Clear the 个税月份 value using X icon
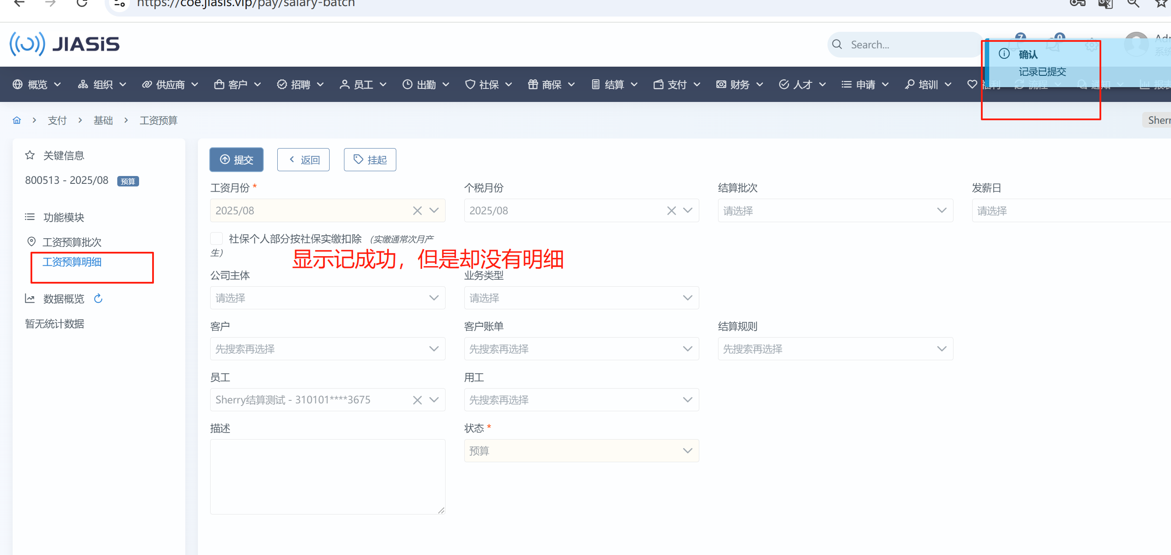Viewport: 1171px width, 555px height. [x=671, y=211]
